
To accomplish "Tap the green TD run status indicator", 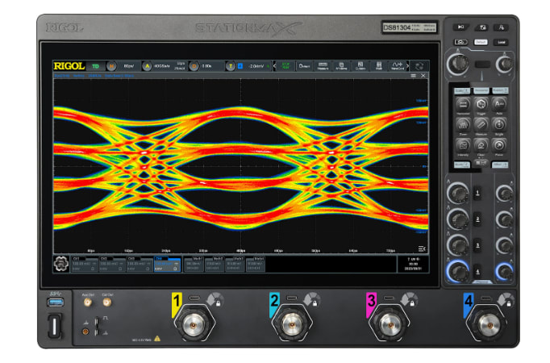I will [x=95, y=66].
